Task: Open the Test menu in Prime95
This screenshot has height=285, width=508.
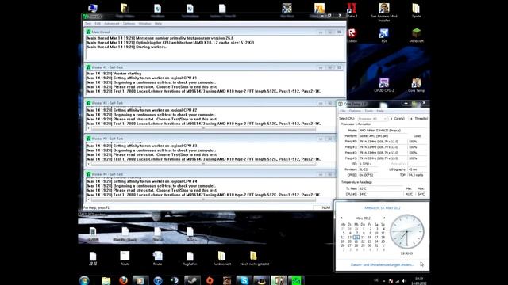Action: click(88, 24)
